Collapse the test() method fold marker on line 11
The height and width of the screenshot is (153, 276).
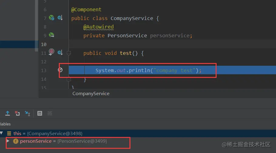pos(69,53)
